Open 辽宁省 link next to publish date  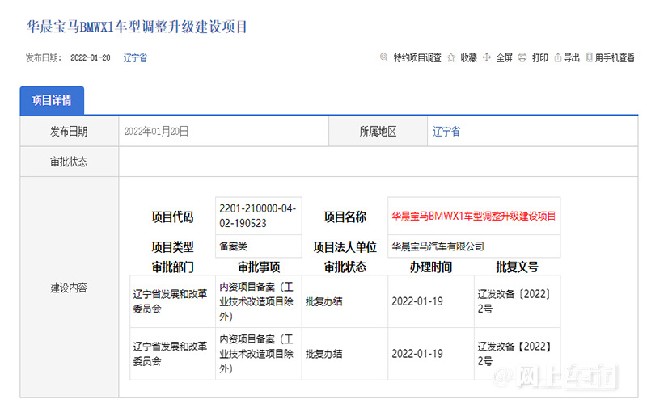[x=135, y=57]
